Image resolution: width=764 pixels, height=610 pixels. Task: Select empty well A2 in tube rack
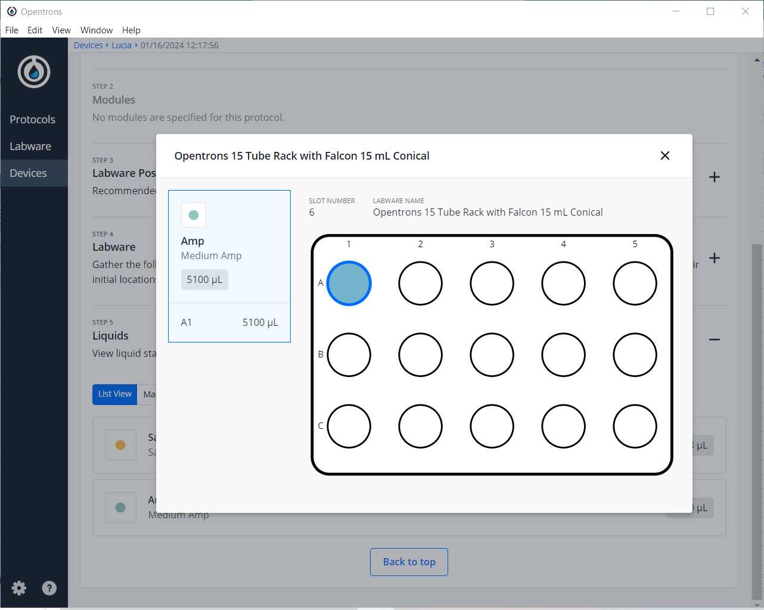[x=421, y=284]
